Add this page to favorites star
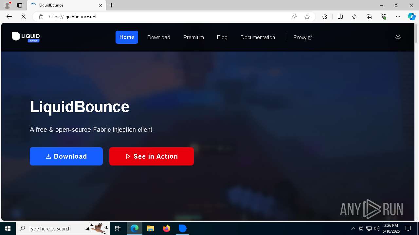 (x=307, y=17)
